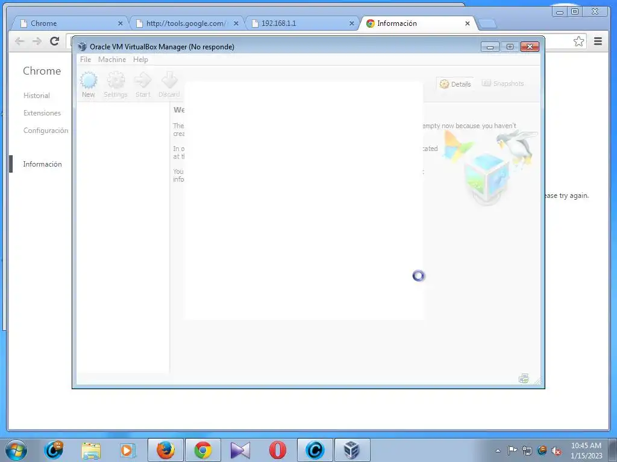Open the Machine menu in VirtualBox

(112, 60)
